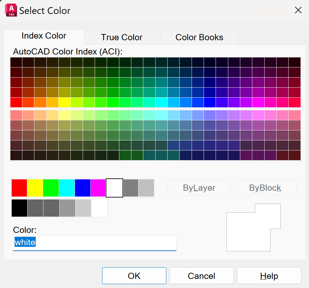Choose dark gray swatch next to selected white
Image resolution: width=309 pixels, height=288 pixels.
tap(131, 188)
